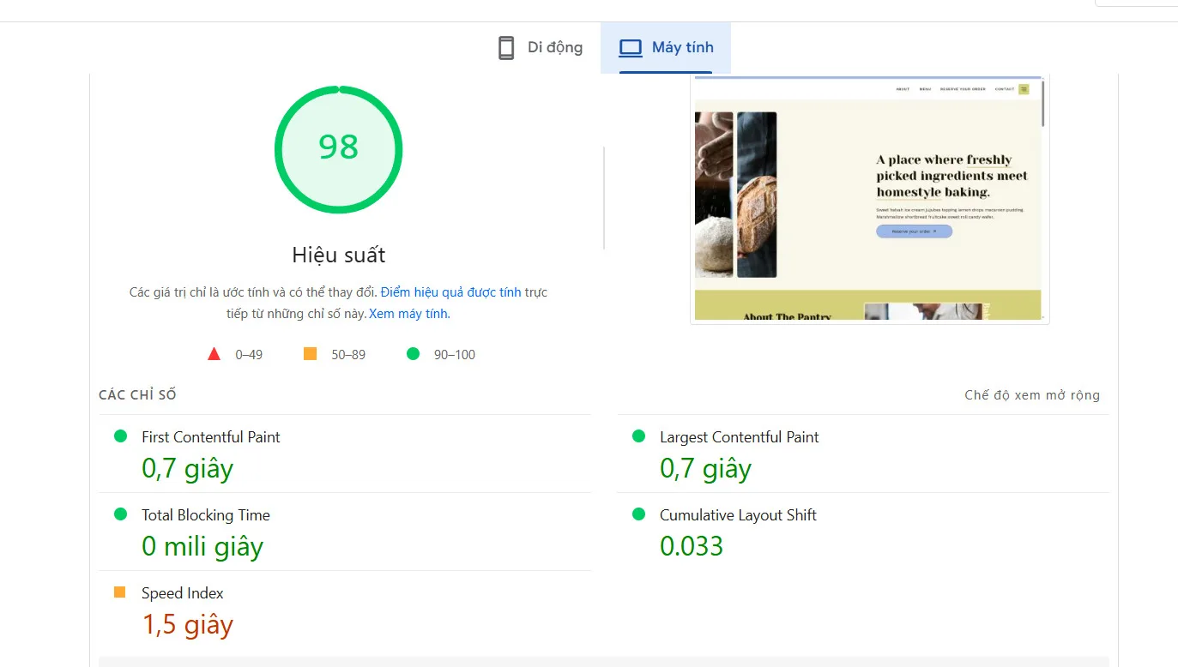Switch to the "Máy tính" tab

coord(667,47)
